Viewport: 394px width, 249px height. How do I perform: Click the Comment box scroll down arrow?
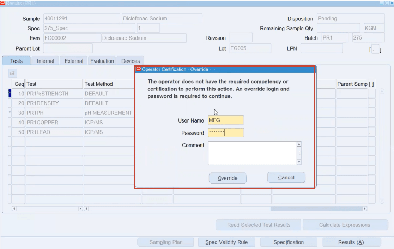click(299, 162)
